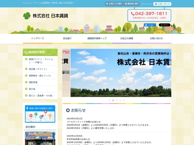
Task: Click the magnifier icon in 賃貸物件検索 header
Action: point(26,52)
